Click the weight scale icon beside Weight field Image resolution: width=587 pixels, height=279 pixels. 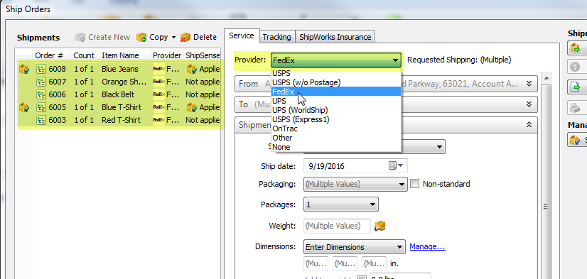coord(379,226)
